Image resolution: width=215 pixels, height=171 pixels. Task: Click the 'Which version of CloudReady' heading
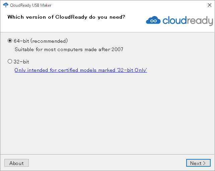66,17
